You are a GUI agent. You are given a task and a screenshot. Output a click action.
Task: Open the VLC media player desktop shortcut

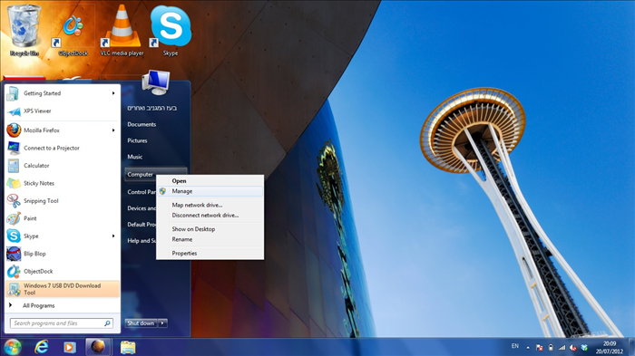coord(122,30)
